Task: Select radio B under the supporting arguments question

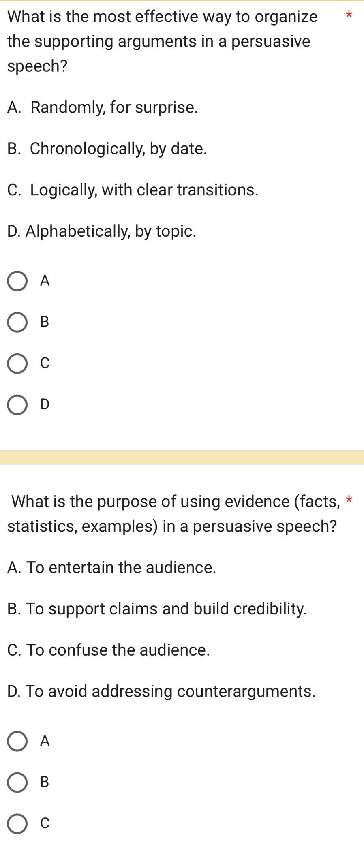Action: coord(17,323)
